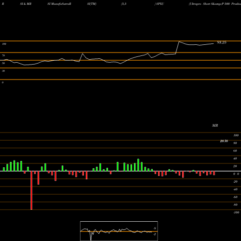
Task: Click the -80 label on MR axis
Action: point(235,205)
